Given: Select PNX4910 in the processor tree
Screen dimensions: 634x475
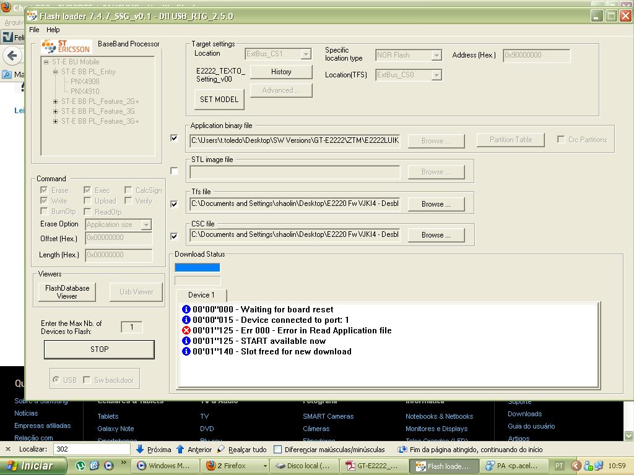Looking at the screenshot, I should (x=85, y=92).
